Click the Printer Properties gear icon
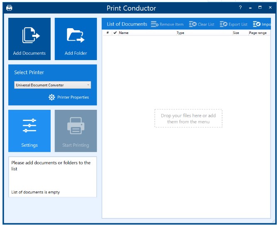The height and width of the screenshot is (225, 278). 52,97
